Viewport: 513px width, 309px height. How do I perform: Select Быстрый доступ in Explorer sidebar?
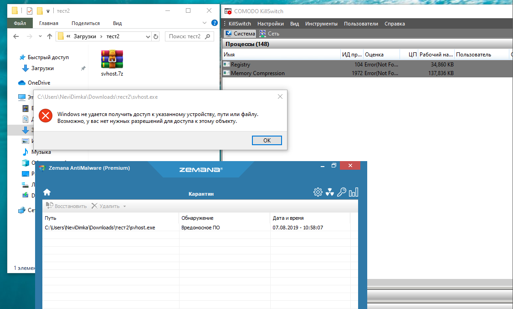coord(48,57)
